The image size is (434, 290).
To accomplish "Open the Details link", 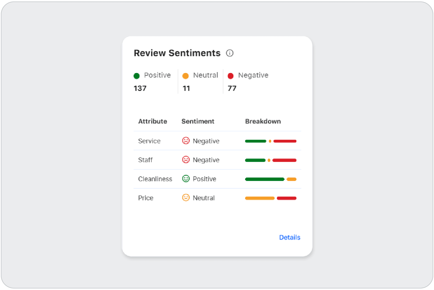I will tap(290, 237).
